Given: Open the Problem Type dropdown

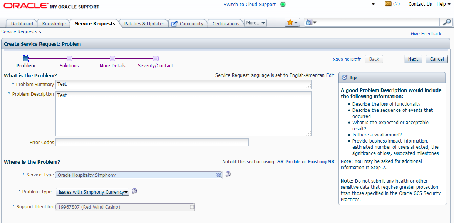Looking at the screenshot, I should (x=92, y=192).
